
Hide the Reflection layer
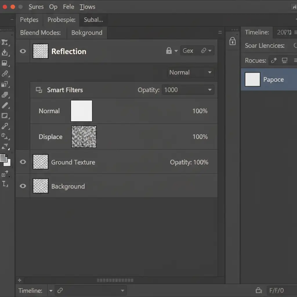click(23, 51)
